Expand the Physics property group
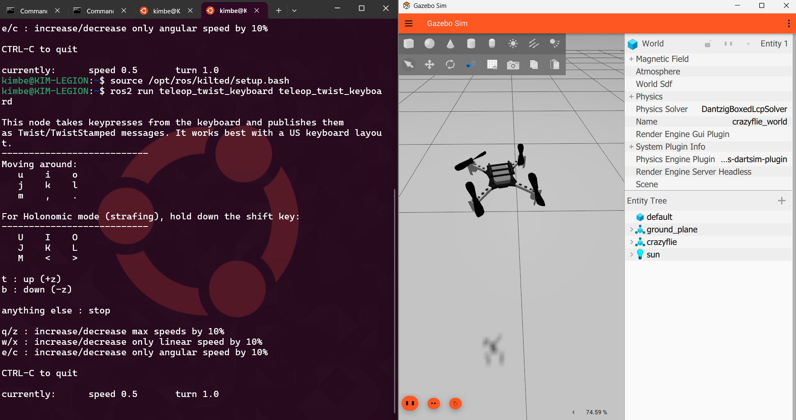This screenshot has height=420, width=796. pos(631,97)
